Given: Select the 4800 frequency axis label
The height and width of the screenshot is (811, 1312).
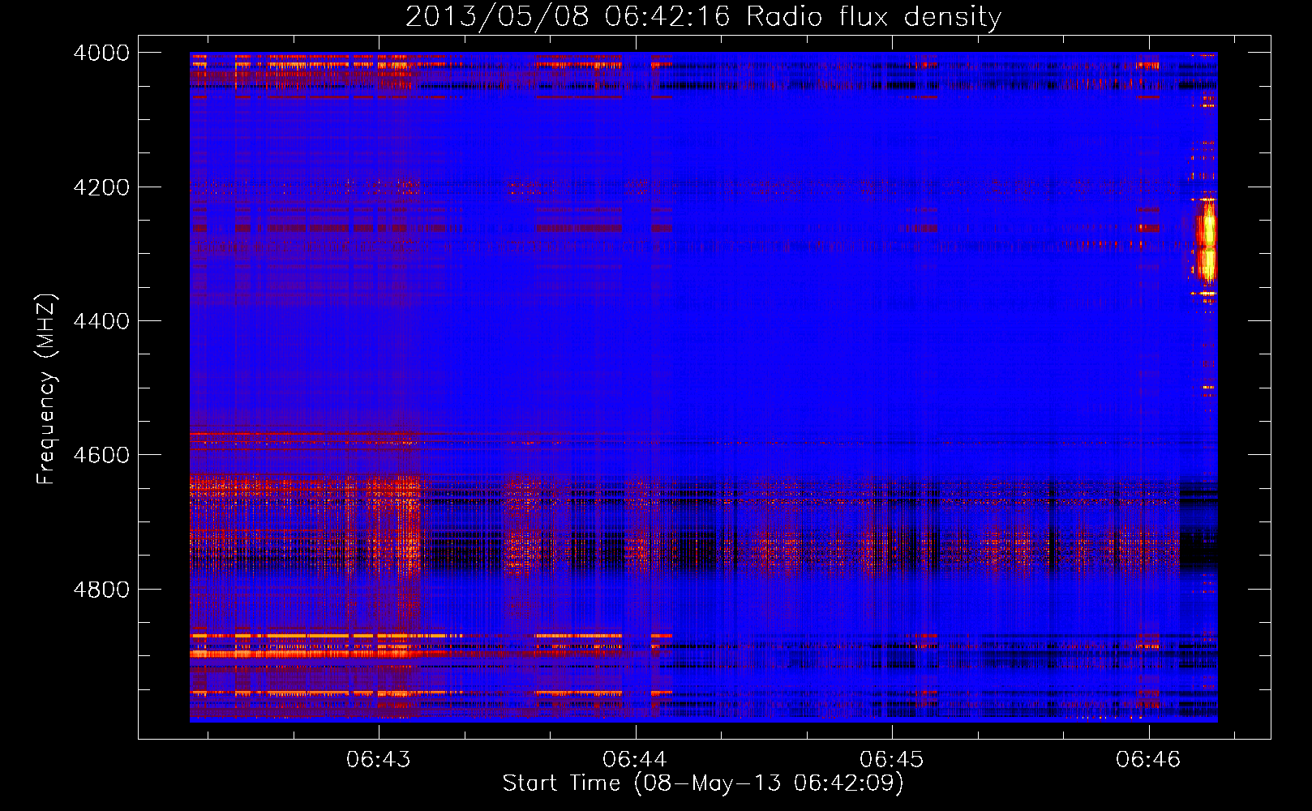Looking at the screenshot, I should point(101,589).
